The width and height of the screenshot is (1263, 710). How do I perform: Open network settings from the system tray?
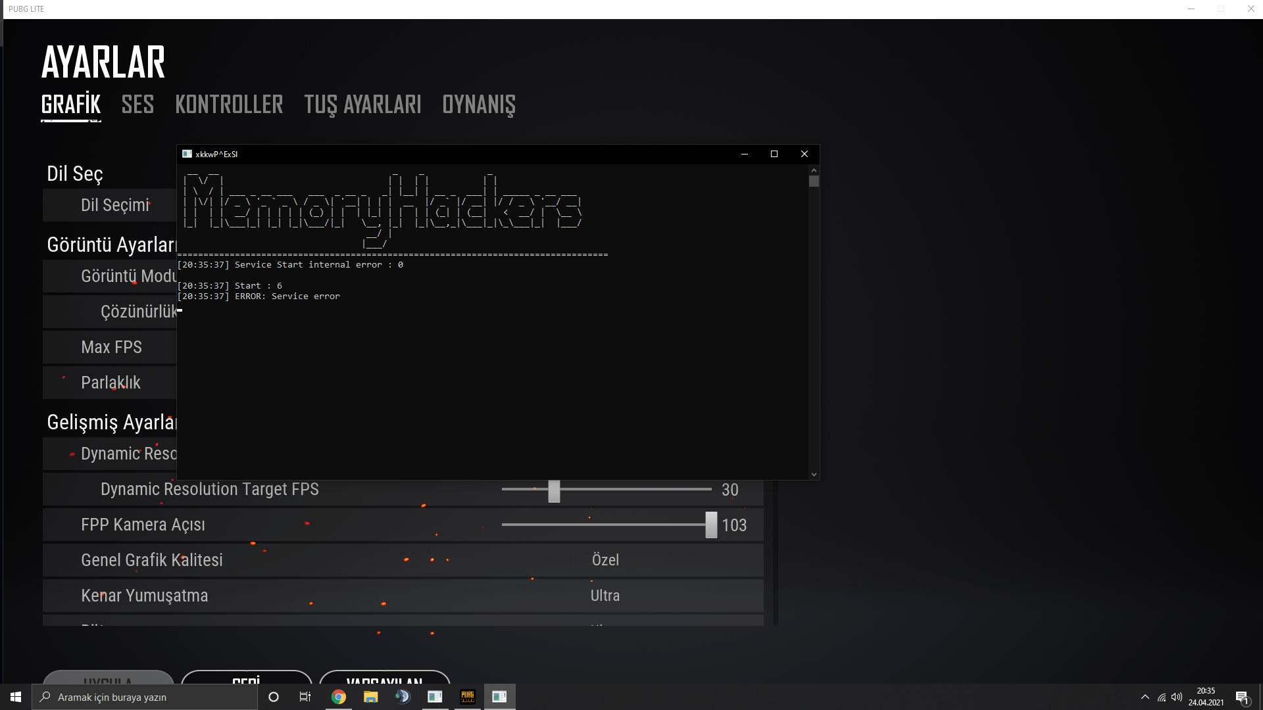1162,697
